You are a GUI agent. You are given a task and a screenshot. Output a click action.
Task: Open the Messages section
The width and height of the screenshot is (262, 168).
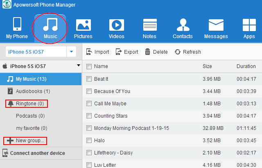click(216, 25)
